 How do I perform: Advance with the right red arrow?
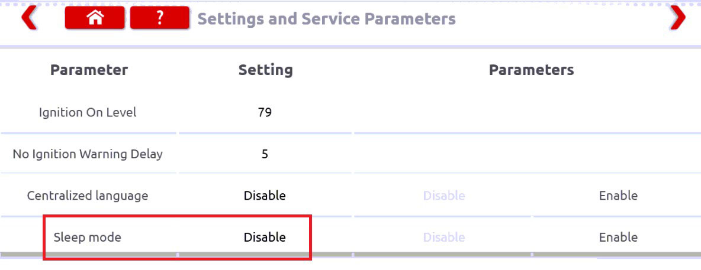pyautogui.click(x=678, y=18)
